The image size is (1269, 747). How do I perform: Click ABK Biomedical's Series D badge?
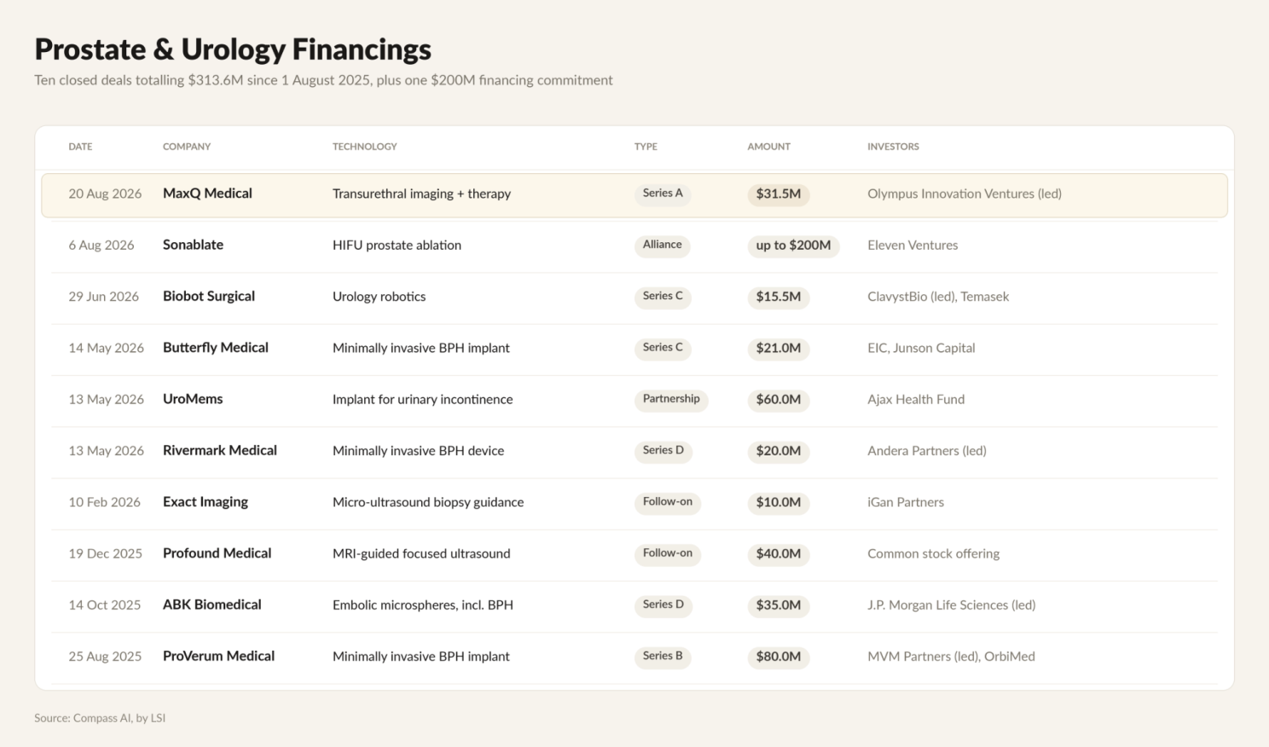pyautogui.click(x=663, y=605)
